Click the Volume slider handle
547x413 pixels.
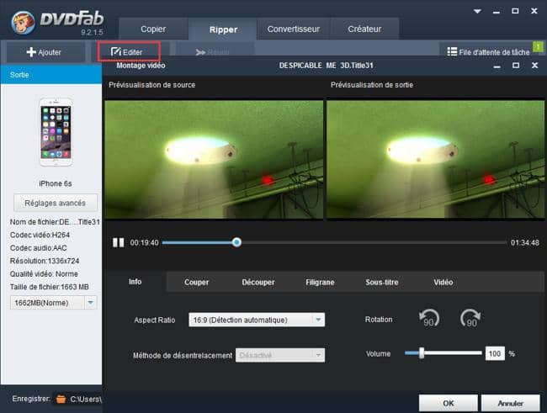click(422, 353)
